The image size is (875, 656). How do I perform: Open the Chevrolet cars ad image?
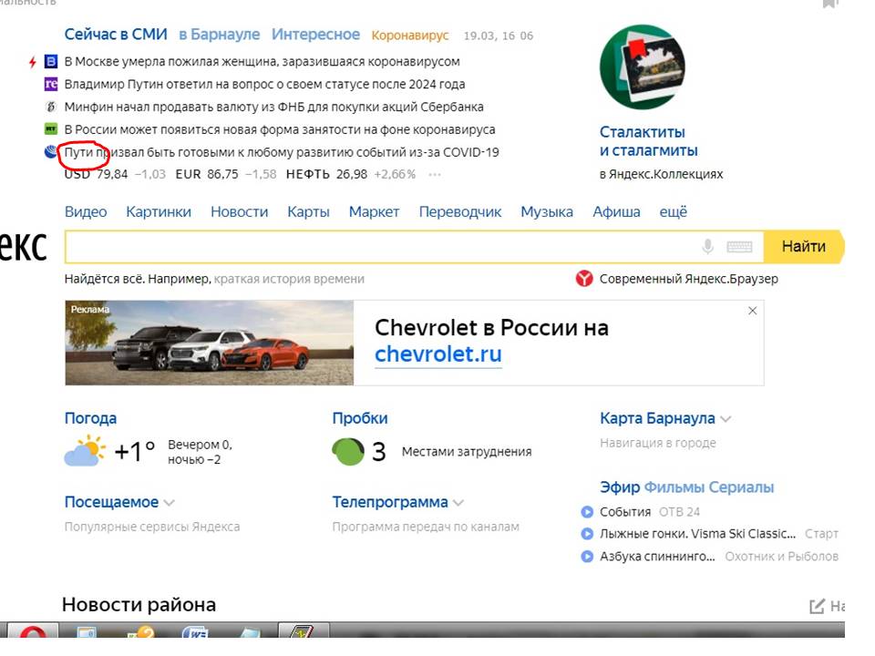click(x=210, y=343)
